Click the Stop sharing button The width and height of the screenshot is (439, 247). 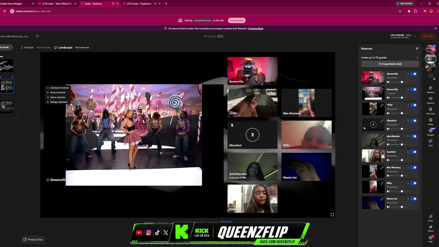click(x=237, y=21)
